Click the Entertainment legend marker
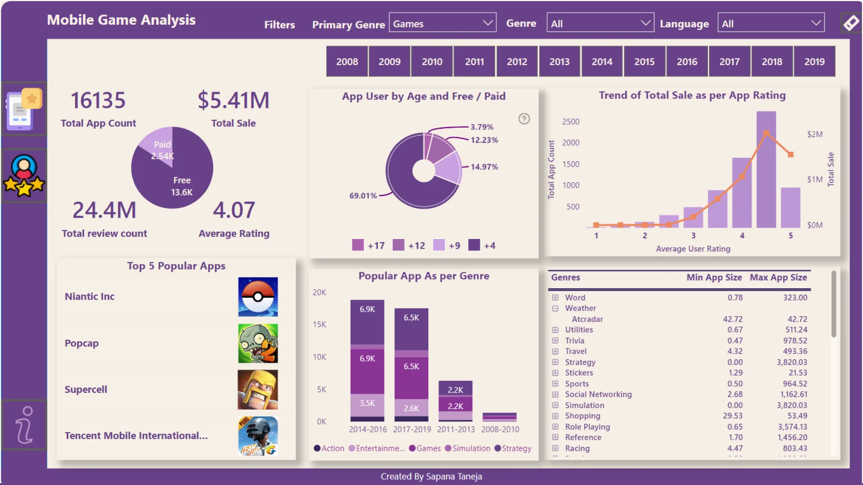 (x=351, y=449)
